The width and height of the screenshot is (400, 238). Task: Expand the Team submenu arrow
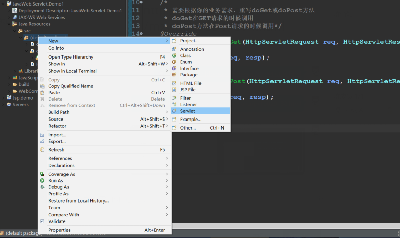pos(167,208)
